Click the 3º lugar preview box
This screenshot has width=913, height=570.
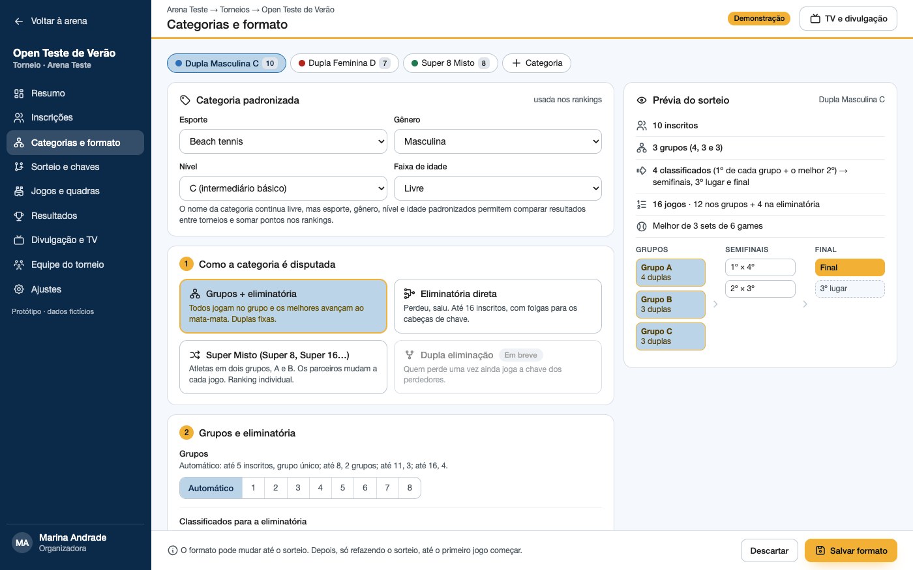850,289
